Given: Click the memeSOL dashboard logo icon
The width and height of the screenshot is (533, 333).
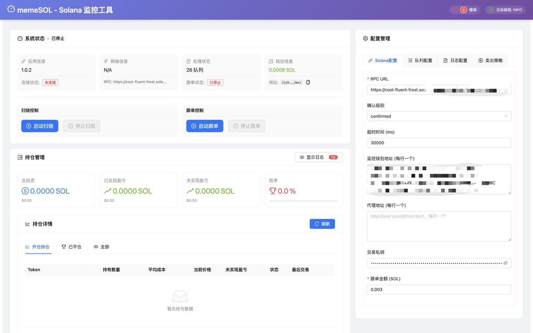Looking at the screenshot, I should (x=11, y=9).
